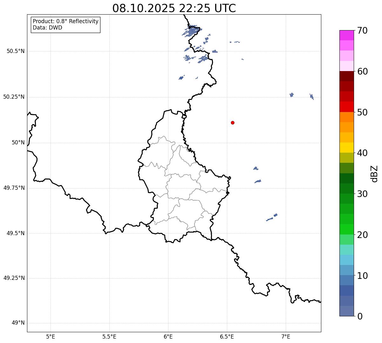This screenshot has height=343, width=382.
Task: Click the 50.25°N latitude label
Action: [14, 97]
